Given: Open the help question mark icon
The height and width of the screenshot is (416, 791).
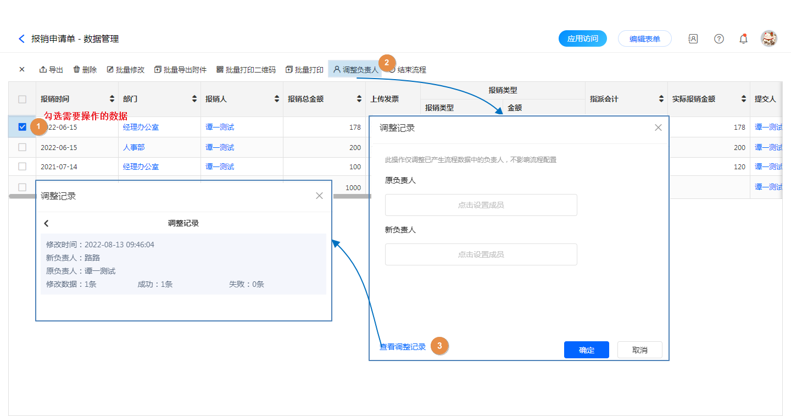Looking at the screenshot, I should (718, 39).
